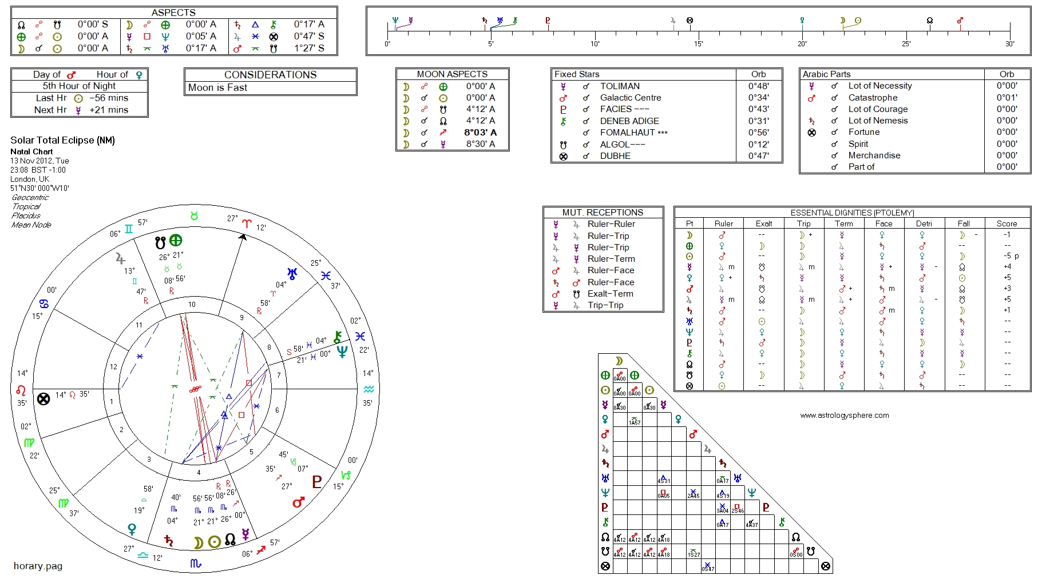Click the horary.pag page label
The width and height of the screenshot is (1042, 579).
tap(38, 566)
